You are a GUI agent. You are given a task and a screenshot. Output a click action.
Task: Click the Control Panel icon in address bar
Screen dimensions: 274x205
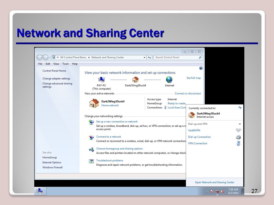coord(54,57)
